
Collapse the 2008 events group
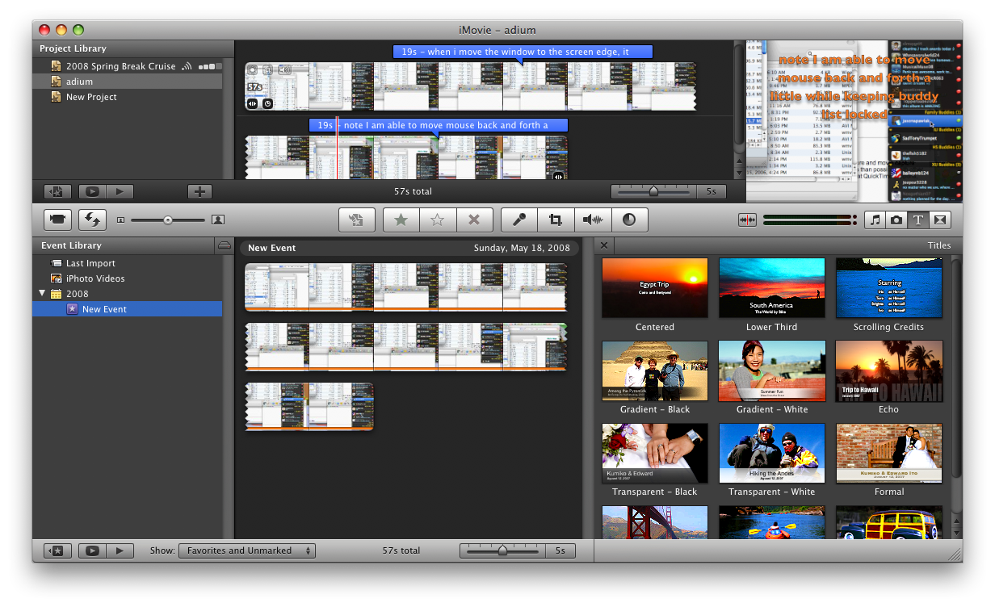coord(42,294)
